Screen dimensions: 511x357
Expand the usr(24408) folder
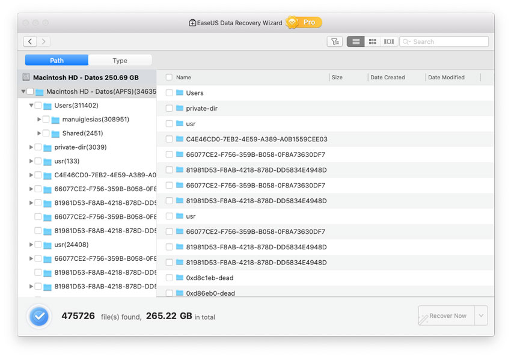(x=31, y=244)
